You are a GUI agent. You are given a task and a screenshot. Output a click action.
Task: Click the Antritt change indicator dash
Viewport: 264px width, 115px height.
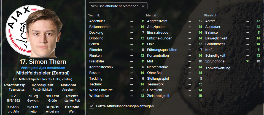pyautogui.click(x=248, y=21)
